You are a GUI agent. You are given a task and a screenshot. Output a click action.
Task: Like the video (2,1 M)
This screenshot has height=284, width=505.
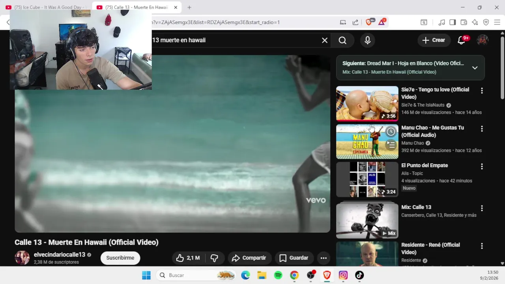(x=188, y=258)
